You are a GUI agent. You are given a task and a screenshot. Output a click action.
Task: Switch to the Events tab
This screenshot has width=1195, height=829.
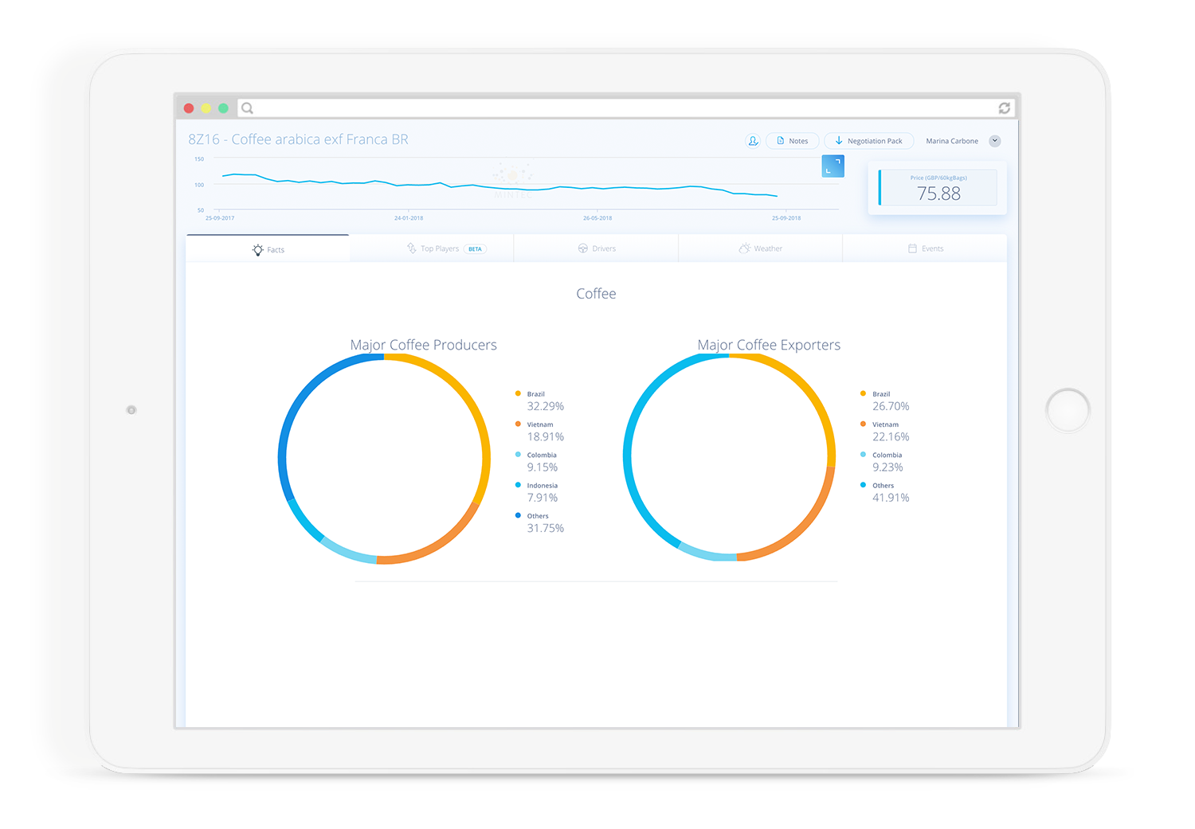[927, 248]
